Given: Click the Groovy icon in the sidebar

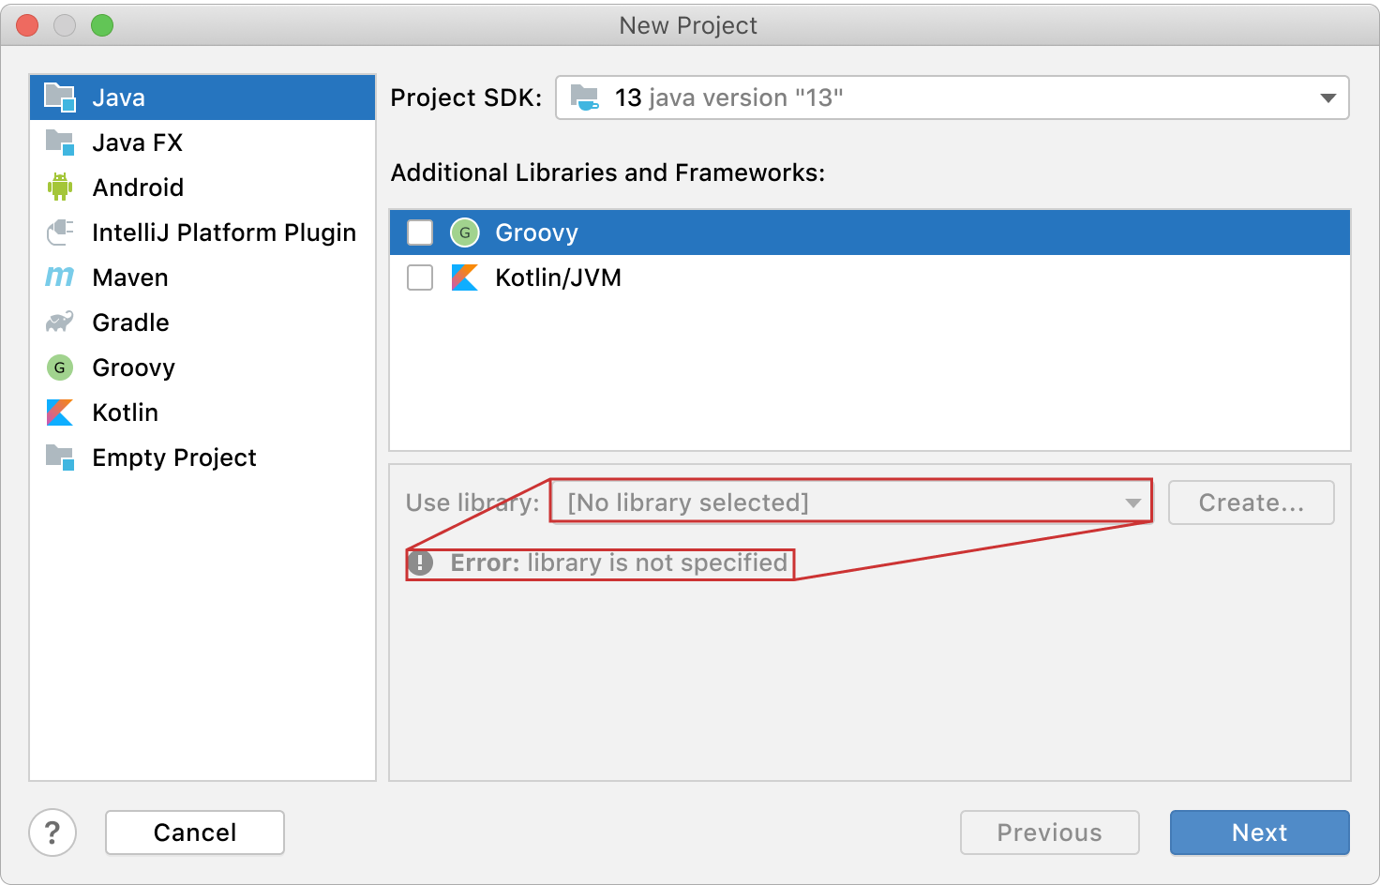Looking at the screenshot, I should coord(60,367).
